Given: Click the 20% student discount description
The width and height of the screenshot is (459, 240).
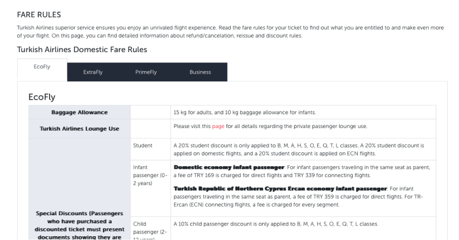Looking at the screenshot, I should [x=298, y=149].
